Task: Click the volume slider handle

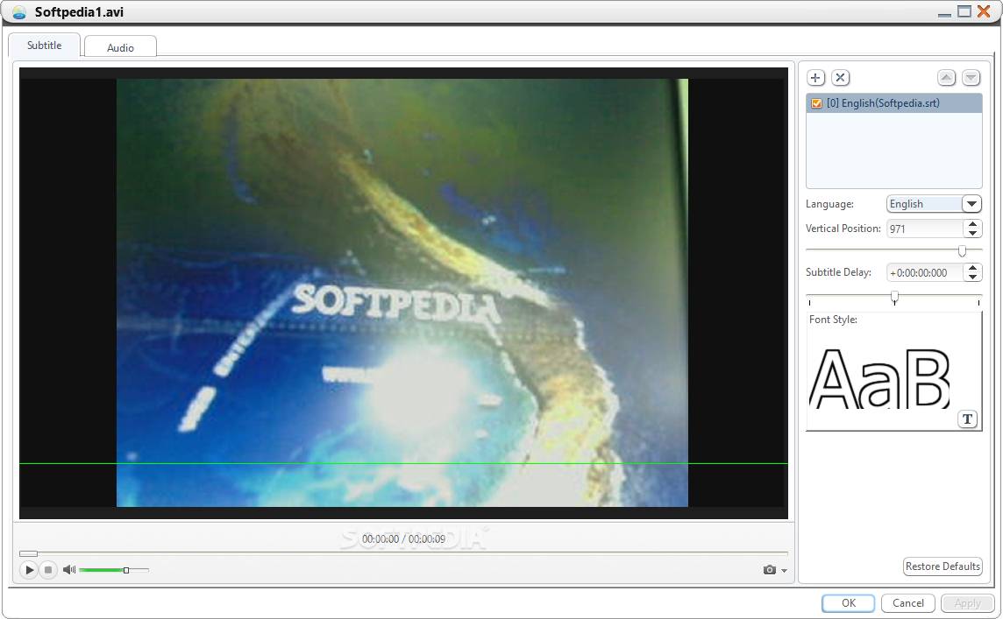Action: point(126,570)
